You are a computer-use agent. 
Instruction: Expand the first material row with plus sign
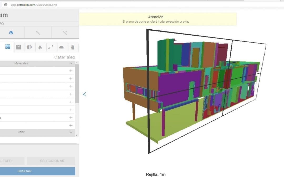(x=70, y=71)
